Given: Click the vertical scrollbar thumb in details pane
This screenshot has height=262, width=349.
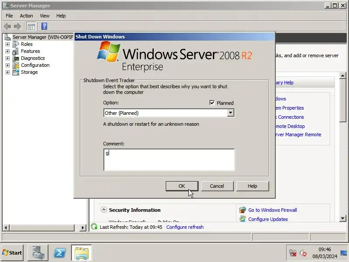Looking at the screenshot, I should [x=343, y=101].
